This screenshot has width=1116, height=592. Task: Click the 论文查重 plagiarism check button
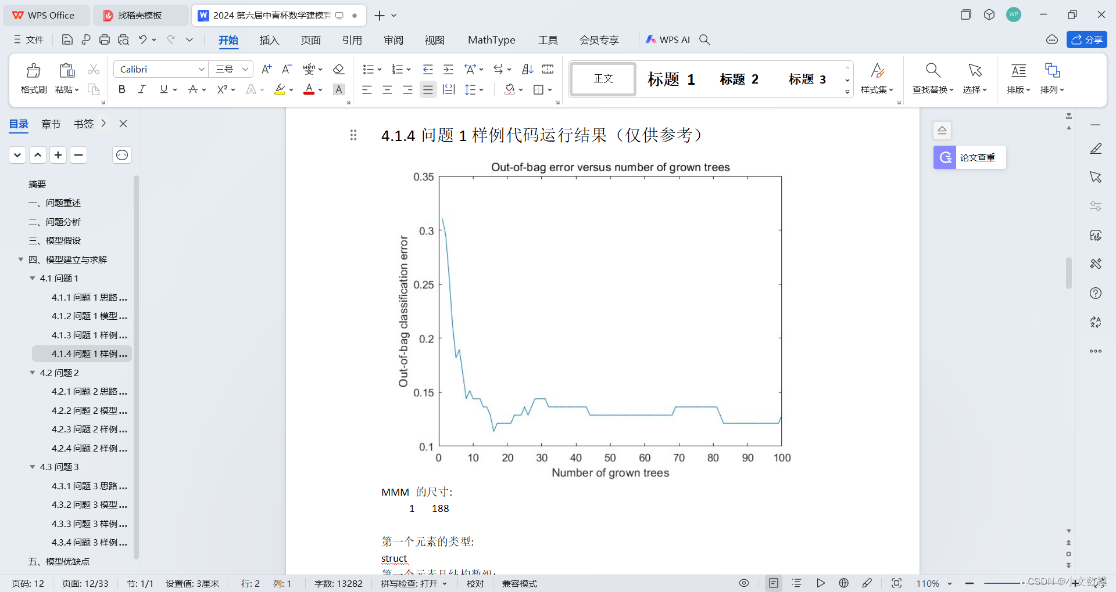tap(970, 157)
